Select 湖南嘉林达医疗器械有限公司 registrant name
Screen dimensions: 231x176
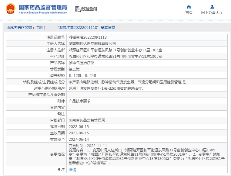click(92, 43)
